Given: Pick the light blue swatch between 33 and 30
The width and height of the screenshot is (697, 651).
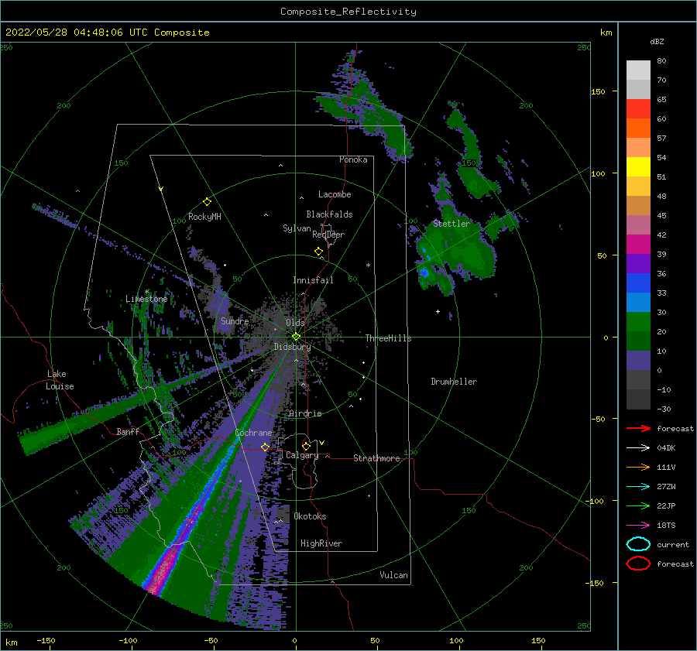Looking at the screenshot, I should click(x=638, y=302).
